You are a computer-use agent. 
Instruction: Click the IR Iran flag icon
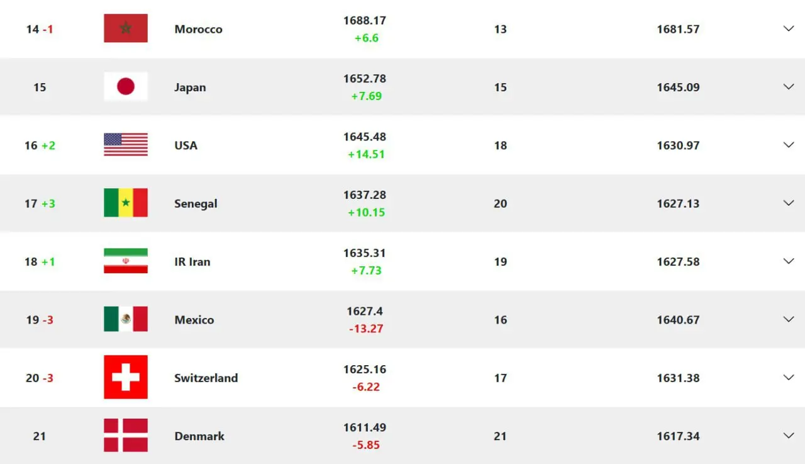126,261
